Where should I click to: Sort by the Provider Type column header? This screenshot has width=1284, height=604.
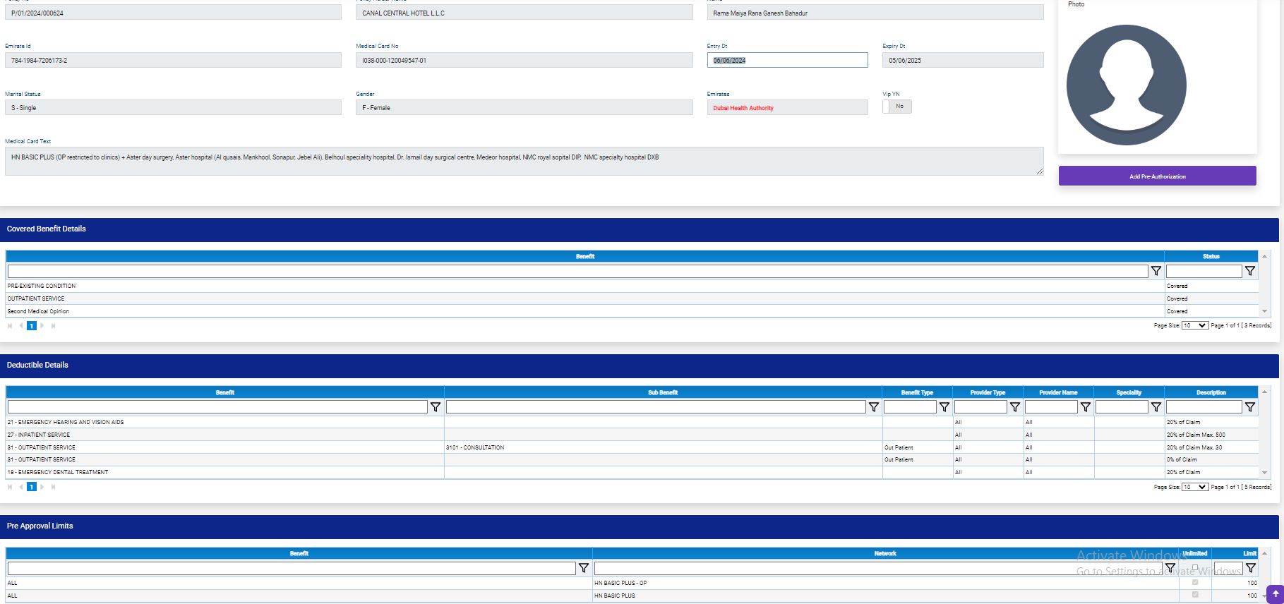988,392
